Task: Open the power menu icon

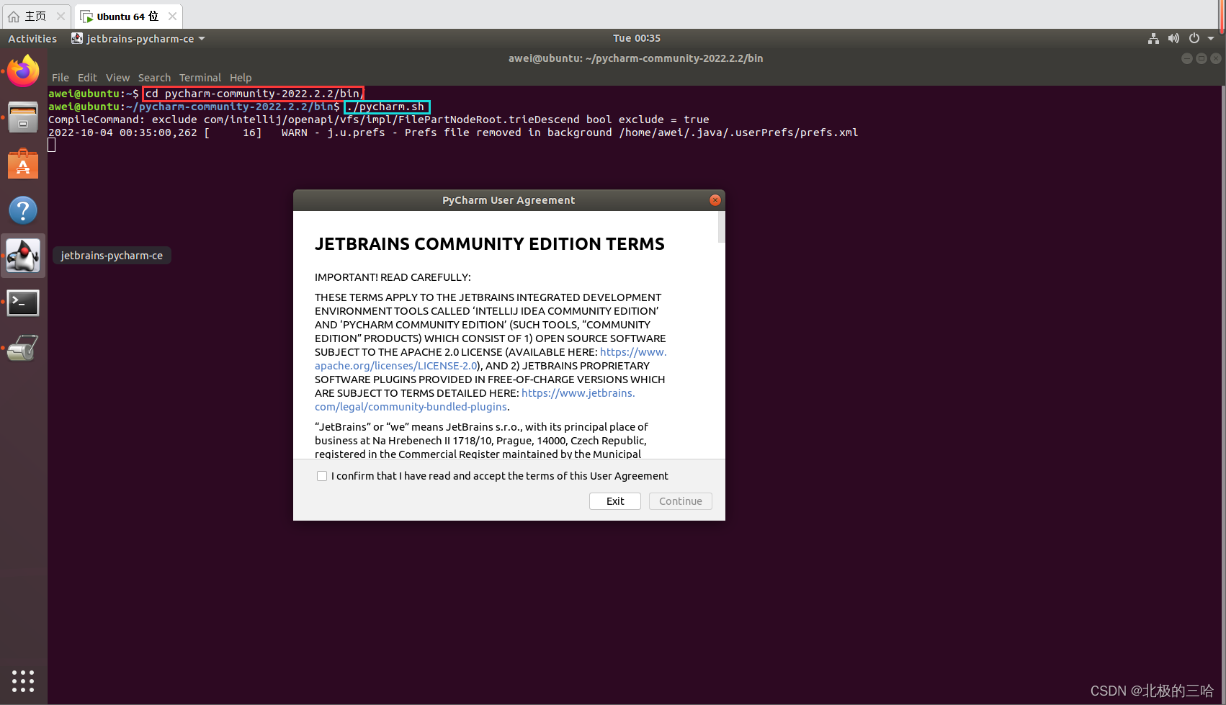Action: coord(1194,38)
